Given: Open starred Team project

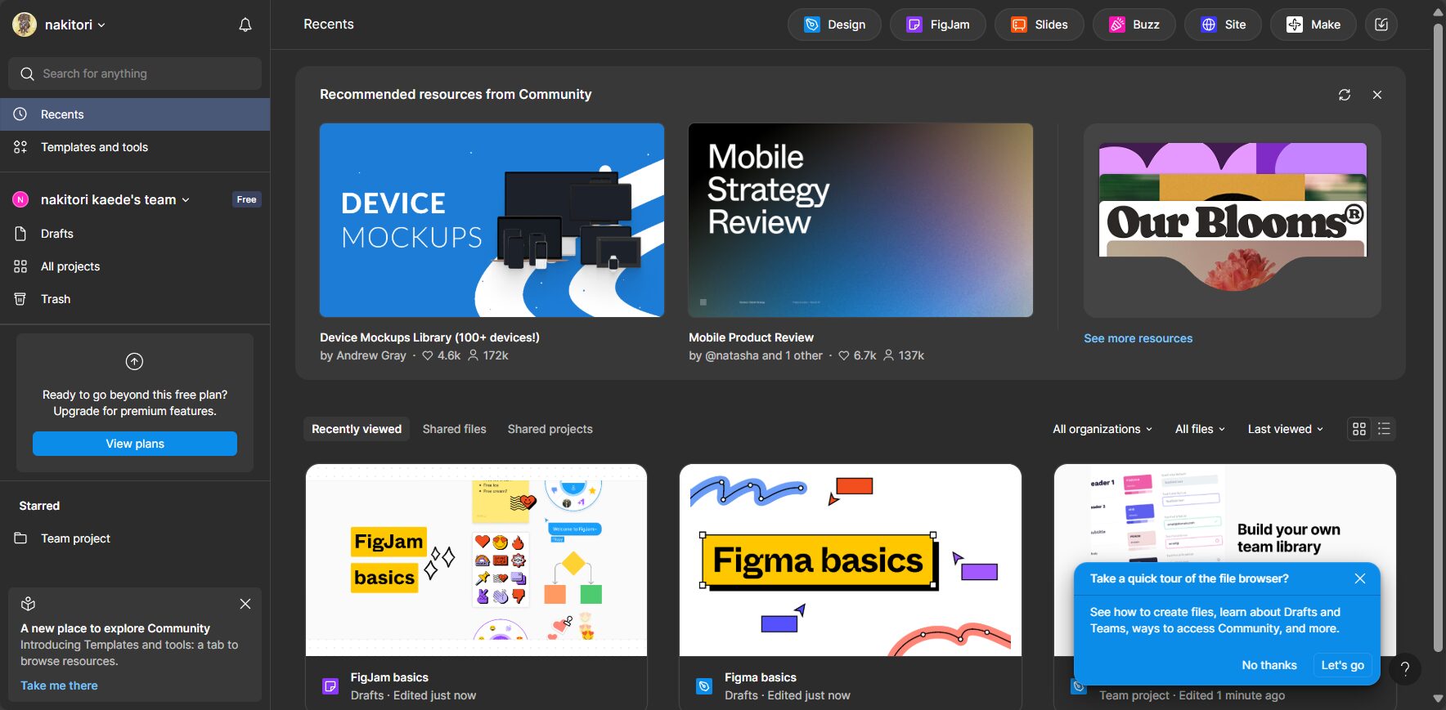Looking at the screenshot, I should click(135, 538).
